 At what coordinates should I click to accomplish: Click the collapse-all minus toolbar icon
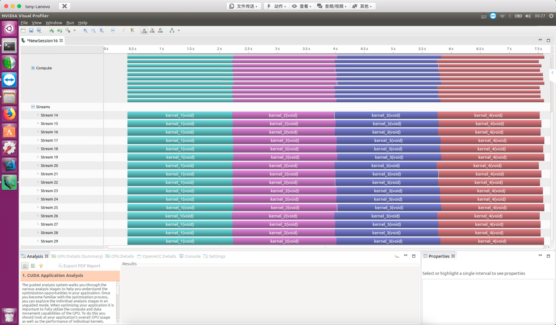(113, 30)
